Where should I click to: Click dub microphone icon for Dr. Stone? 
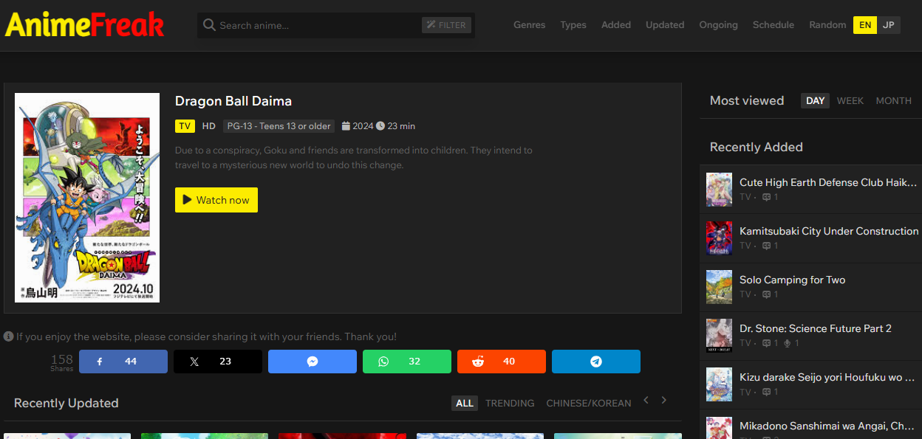click(788, 343)
